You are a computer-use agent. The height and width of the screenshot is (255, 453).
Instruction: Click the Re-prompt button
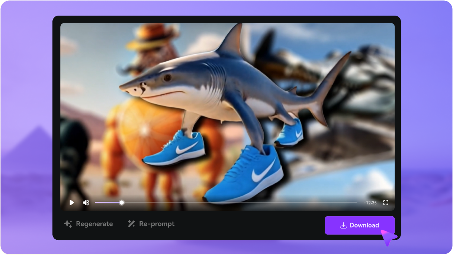coord(151,224)
